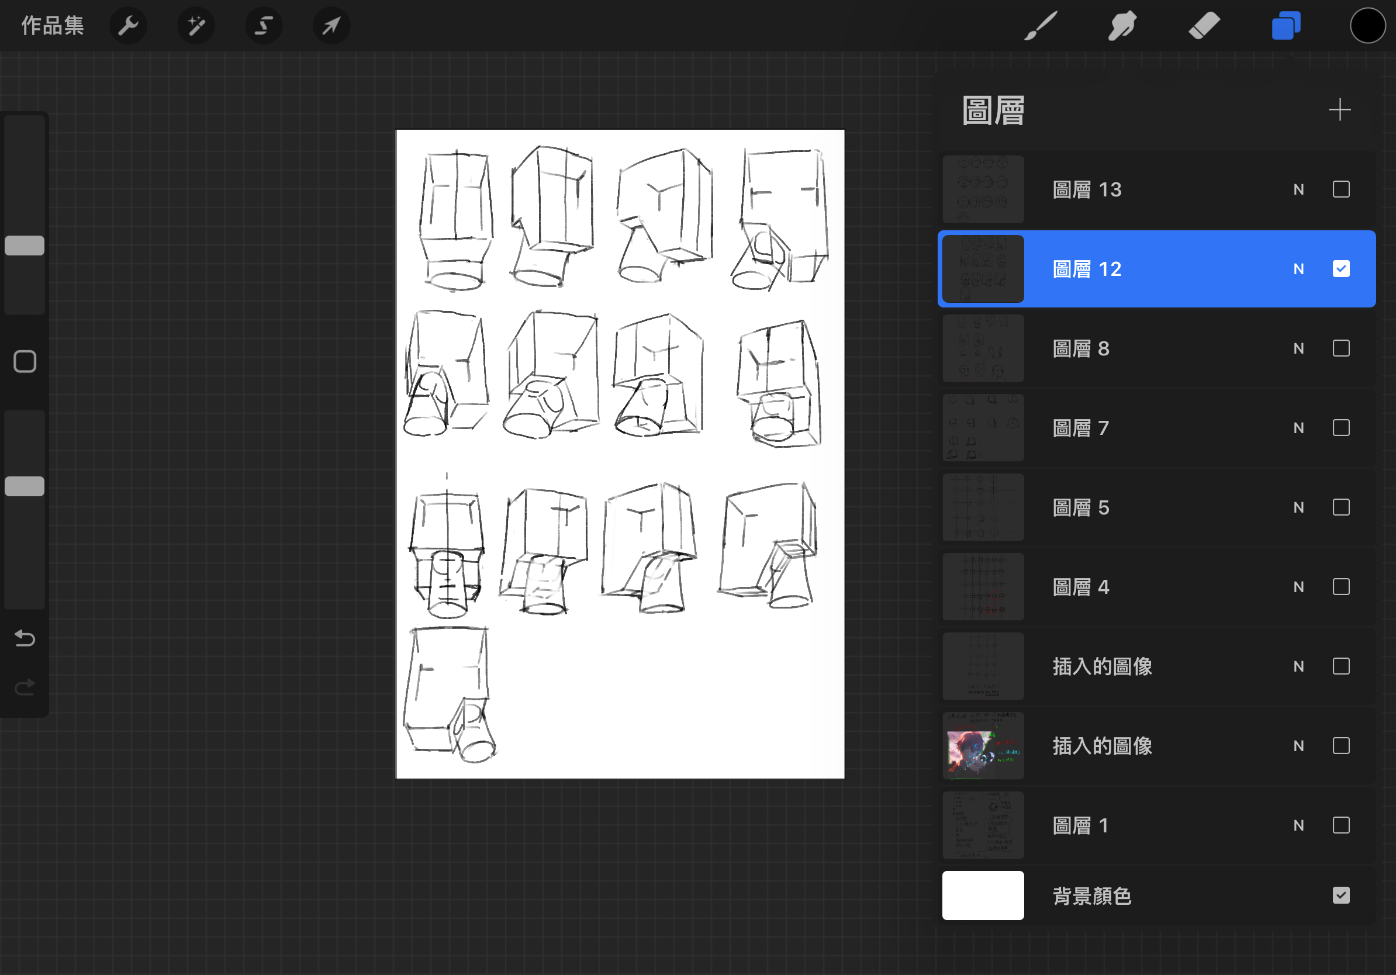Viewport: 1396px width, 975px height.
Task: Select the Transform arrow tool
Action: [x=331, y=26]
